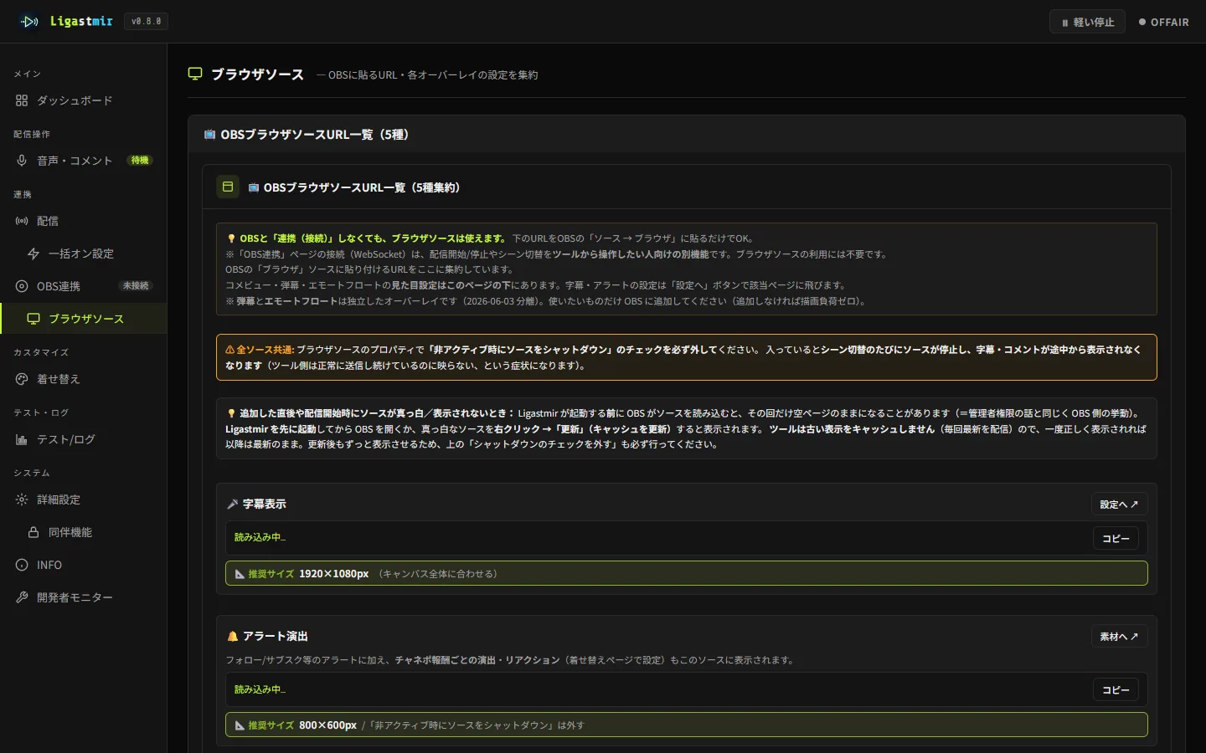
Task: Open 設定へ link for 字幕表示
Action: 1119,504
